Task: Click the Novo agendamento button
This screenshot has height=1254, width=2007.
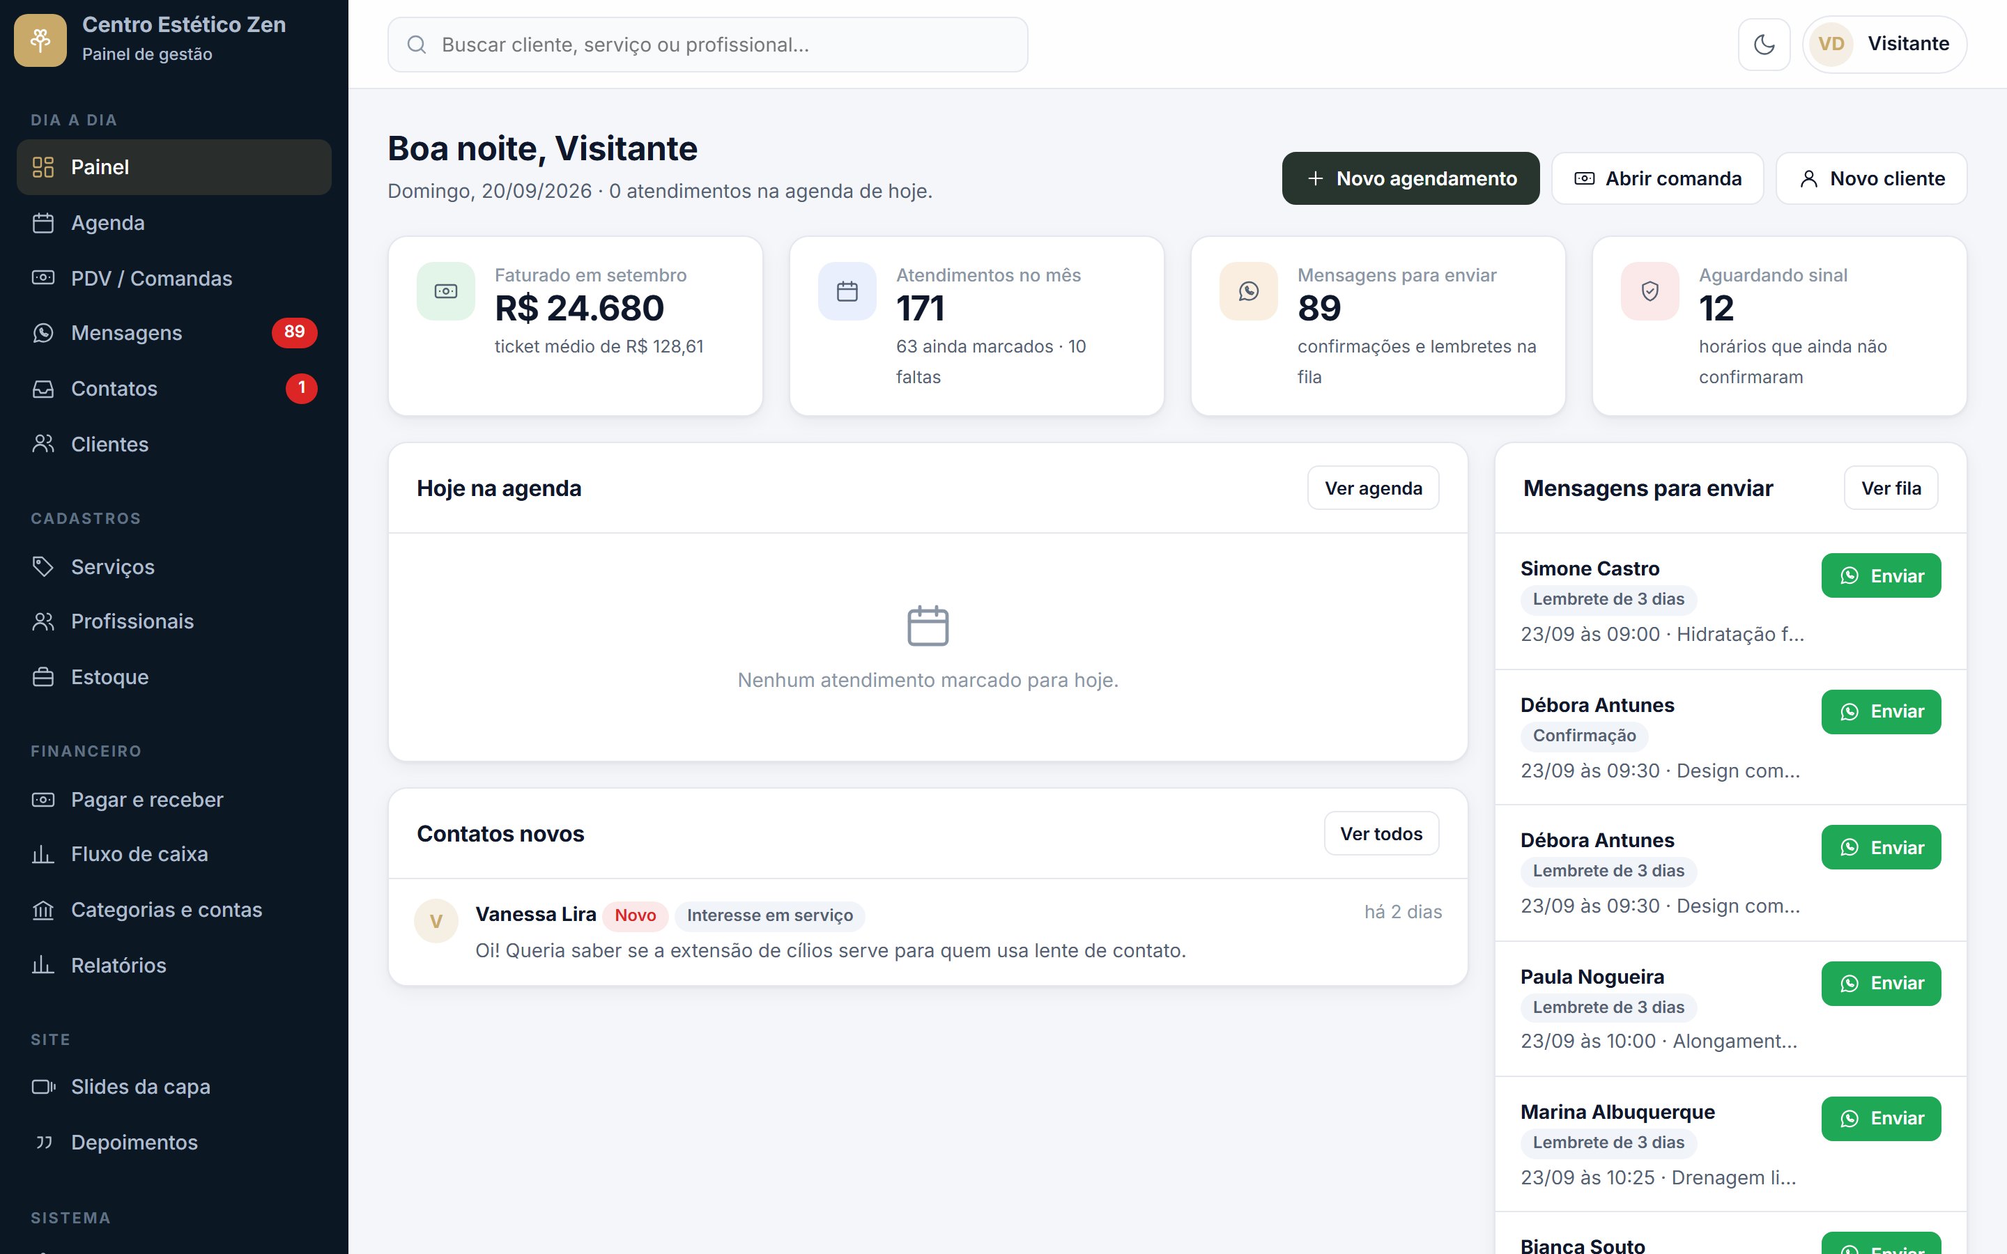Action: tap(1410, 178)
